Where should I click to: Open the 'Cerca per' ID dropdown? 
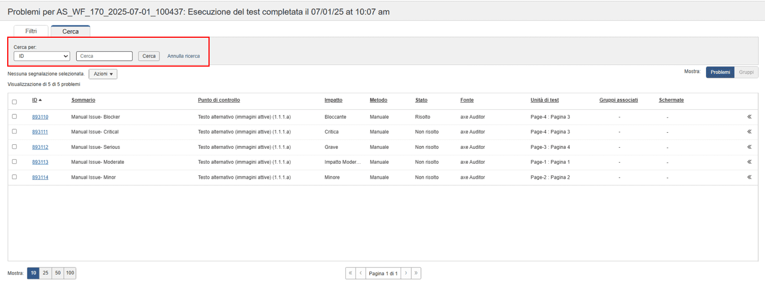[x=42, y=56]
